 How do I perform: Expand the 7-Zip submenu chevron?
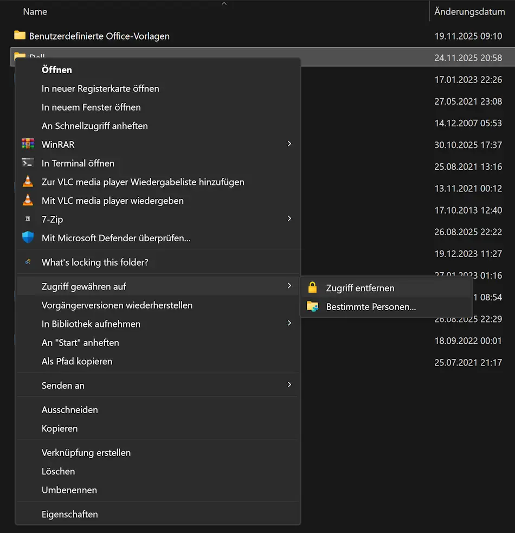pyautogui.click(x=289, y=219)
